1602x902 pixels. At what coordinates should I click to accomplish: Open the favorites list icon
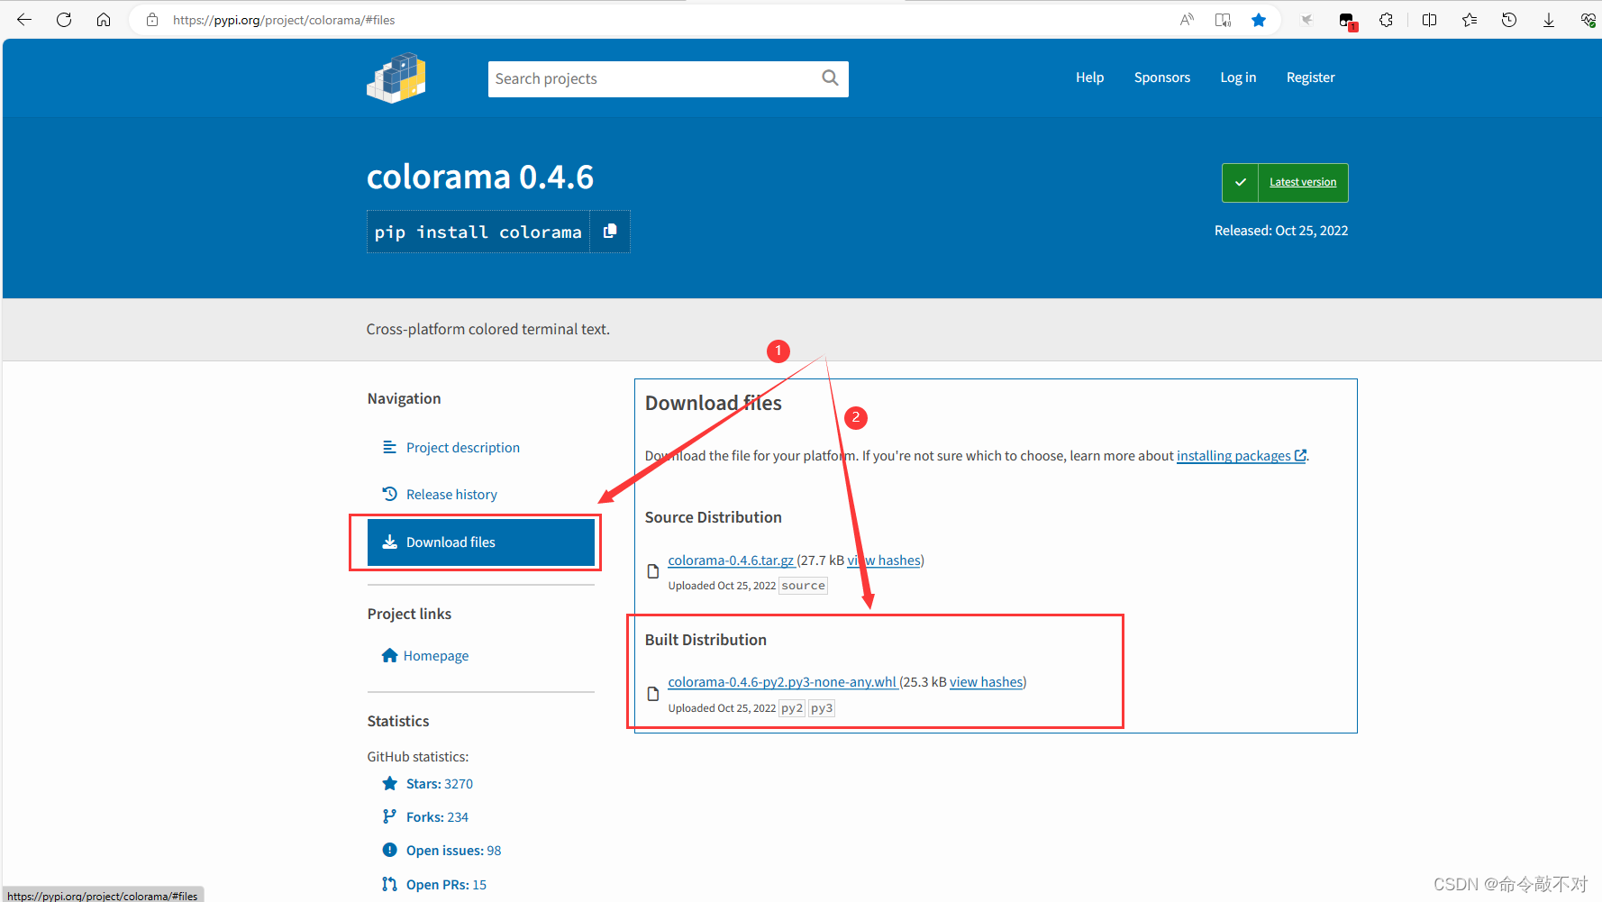click(1470, 20)
